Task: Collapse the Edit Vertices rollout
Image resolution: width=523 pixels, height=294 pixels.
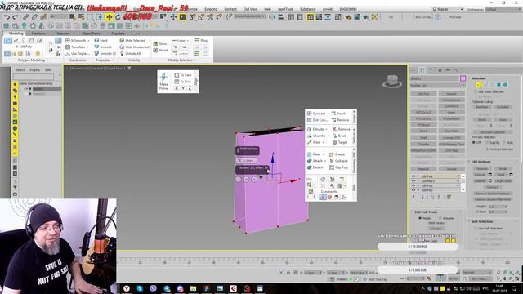Action: tap(469, 162)
